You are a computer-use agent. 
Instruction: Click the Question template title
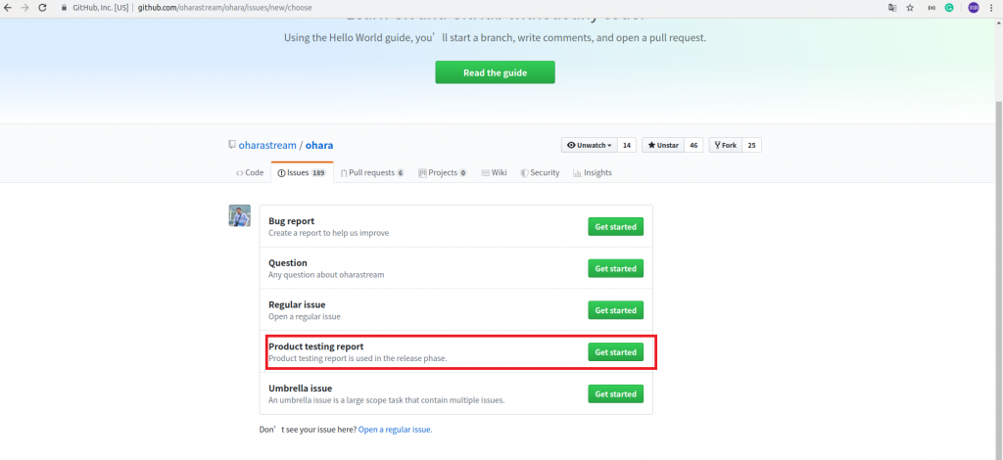click(288, 262)
